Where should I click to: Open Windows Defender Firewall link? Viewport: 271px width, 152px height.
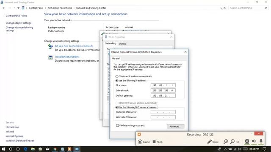[x=20, y=141]
